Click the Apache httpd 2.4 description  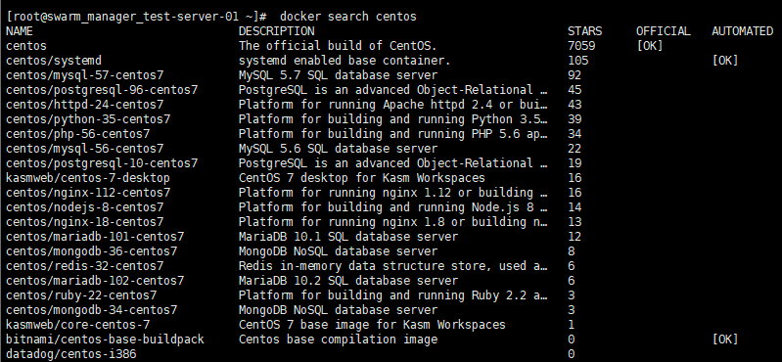(393, 105)
